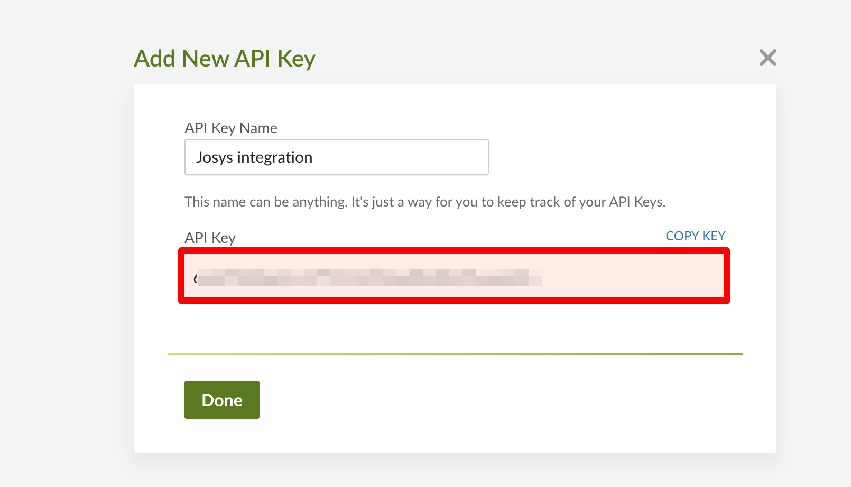Image resolution: width=851 pixels, height=487 pixels.
Task: Click the "API Key" label above the key
Action: (210, 238)
